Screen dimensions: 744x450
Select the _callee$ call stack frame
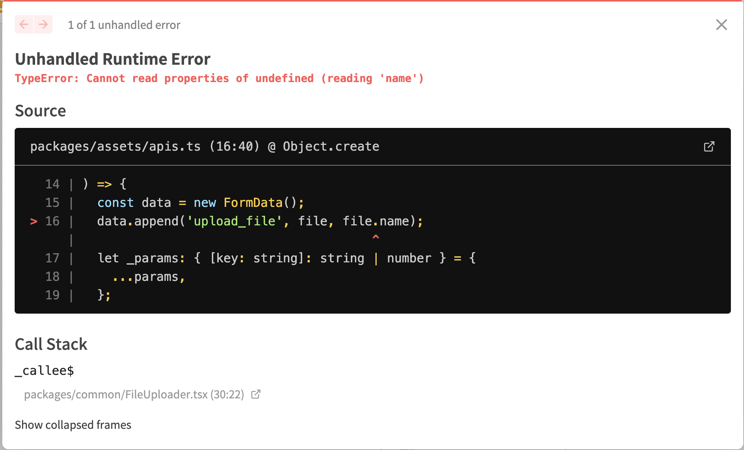point(44,370)
